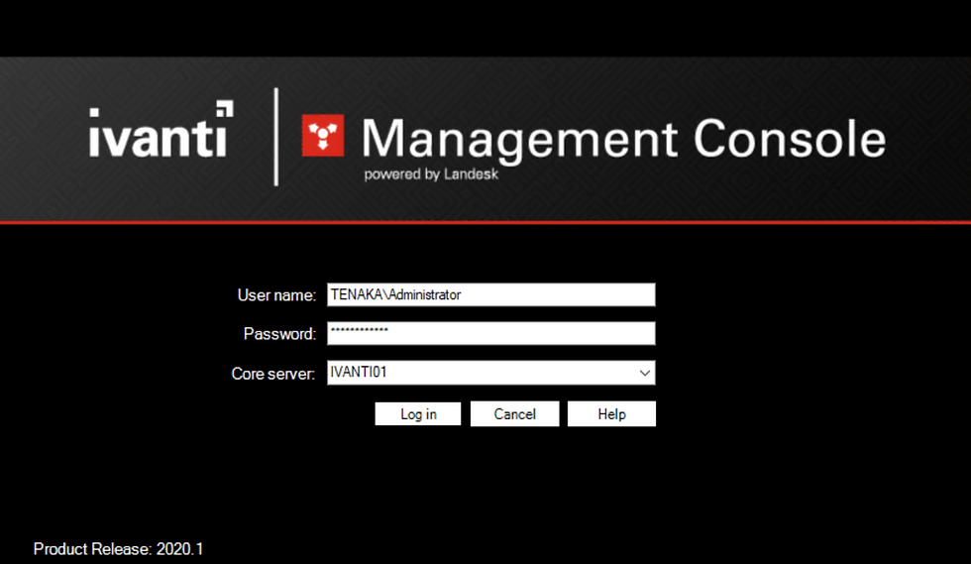The height and width of the screenshot is (564, 971).
Task: Click the Log in button
Action: (x=418, y=414)
